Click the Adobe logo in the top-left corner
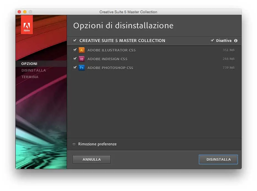257x191 pixels. pyautogui.click(x=27, y=24)
